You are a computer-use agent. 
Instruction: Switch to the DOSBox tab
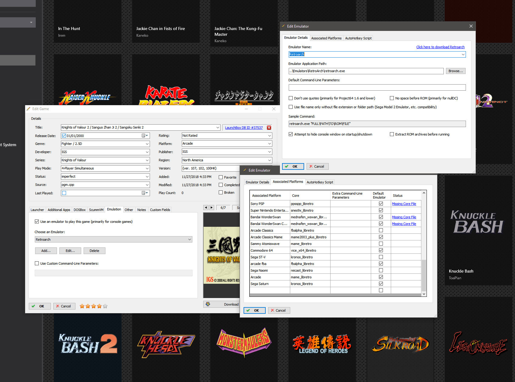pos(80,210)
